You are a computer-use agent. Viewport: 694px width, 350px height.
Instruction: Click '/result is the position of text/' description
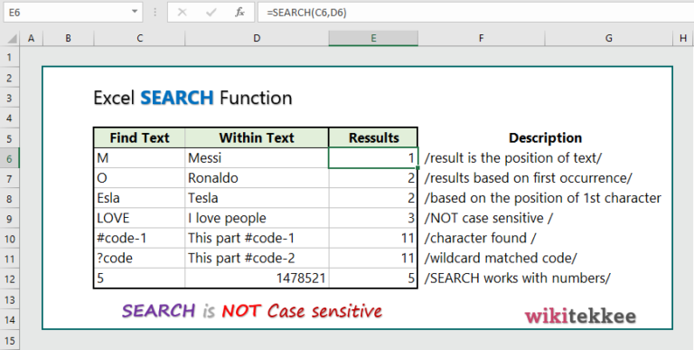tap(513, 158)
